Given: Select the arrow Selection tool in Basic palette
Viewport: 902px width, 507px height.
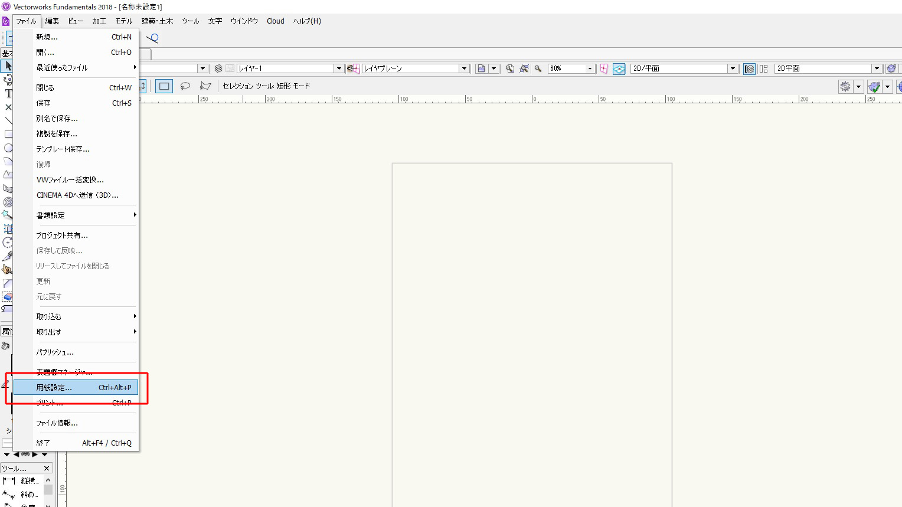Looking at the screenshot, I should (x=7, y=66).
